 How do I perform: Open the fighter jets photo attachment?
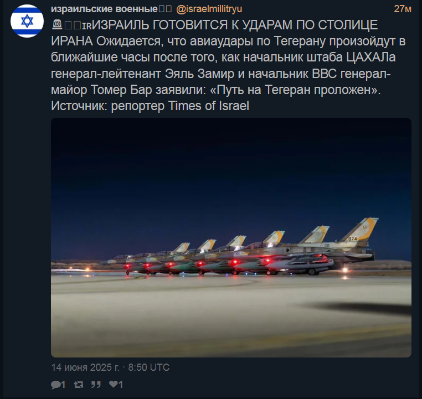coord(231,237)
